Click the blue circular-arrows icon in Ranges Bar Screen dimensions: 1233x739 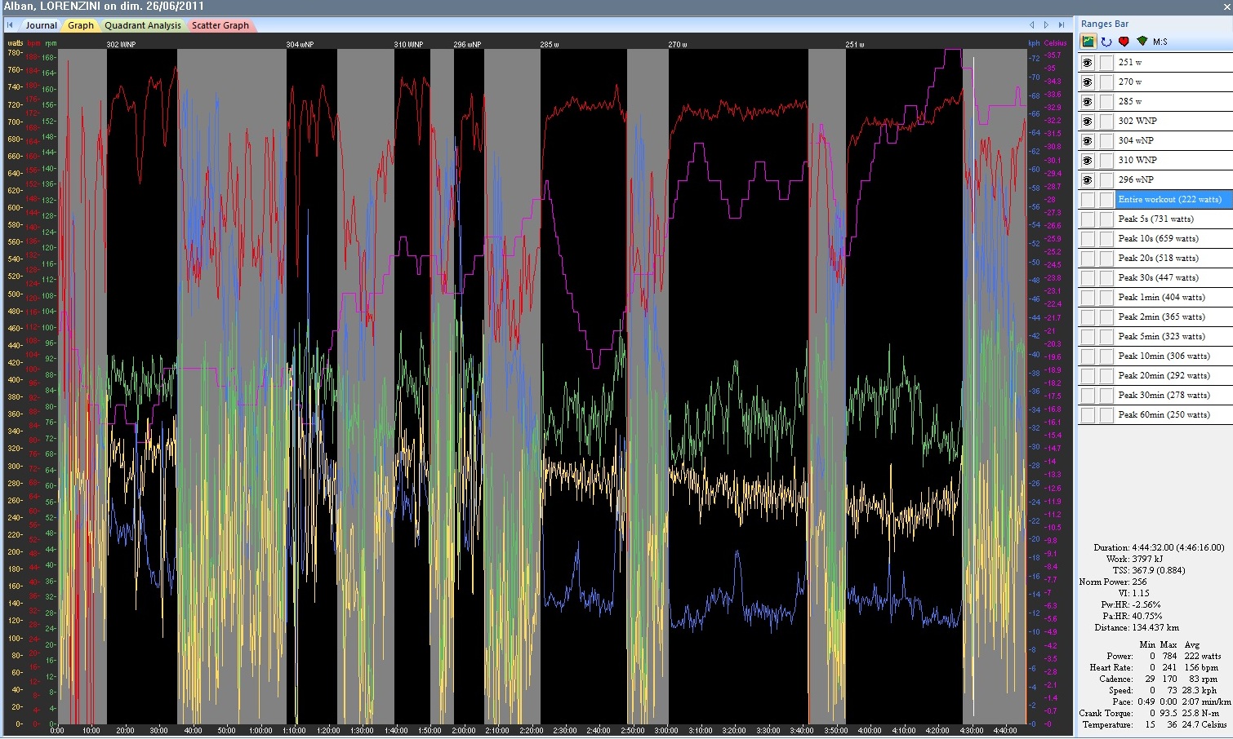coord(1106,42)
